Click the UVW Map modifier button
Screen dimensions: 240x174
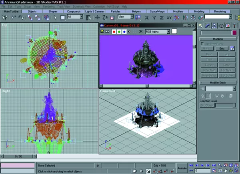209,70
